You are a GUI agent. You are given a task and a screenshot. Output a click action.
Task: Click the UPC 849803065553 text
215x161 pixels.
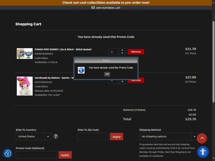[x=44, y=54]
